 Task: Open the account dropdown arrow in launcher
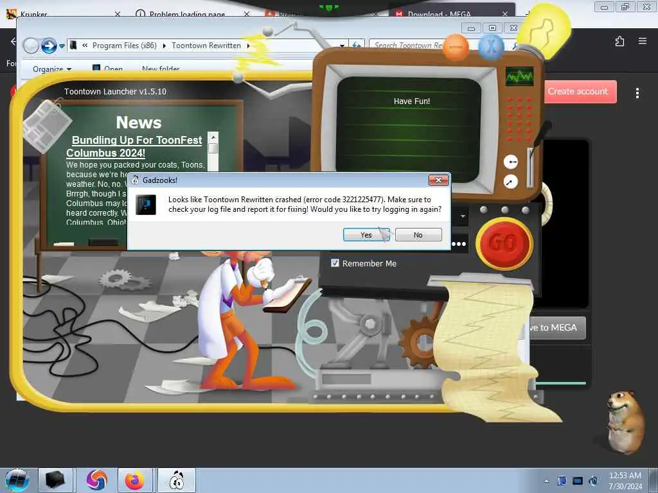click(463, 217)
